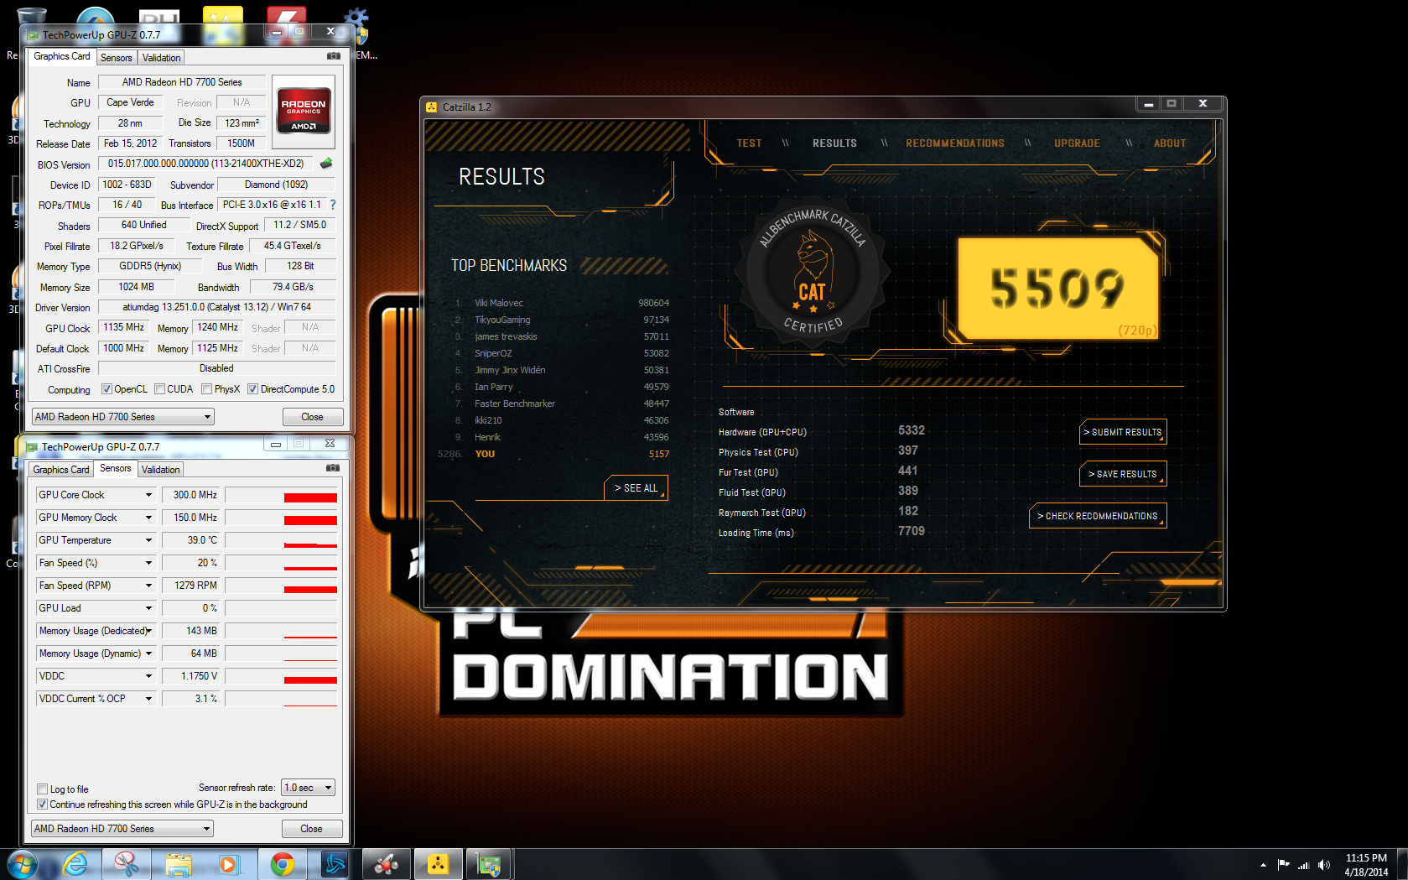Expand the VDDC sensor dropdown
Viewport: 1408px width, 880px height.
(148, 676)
